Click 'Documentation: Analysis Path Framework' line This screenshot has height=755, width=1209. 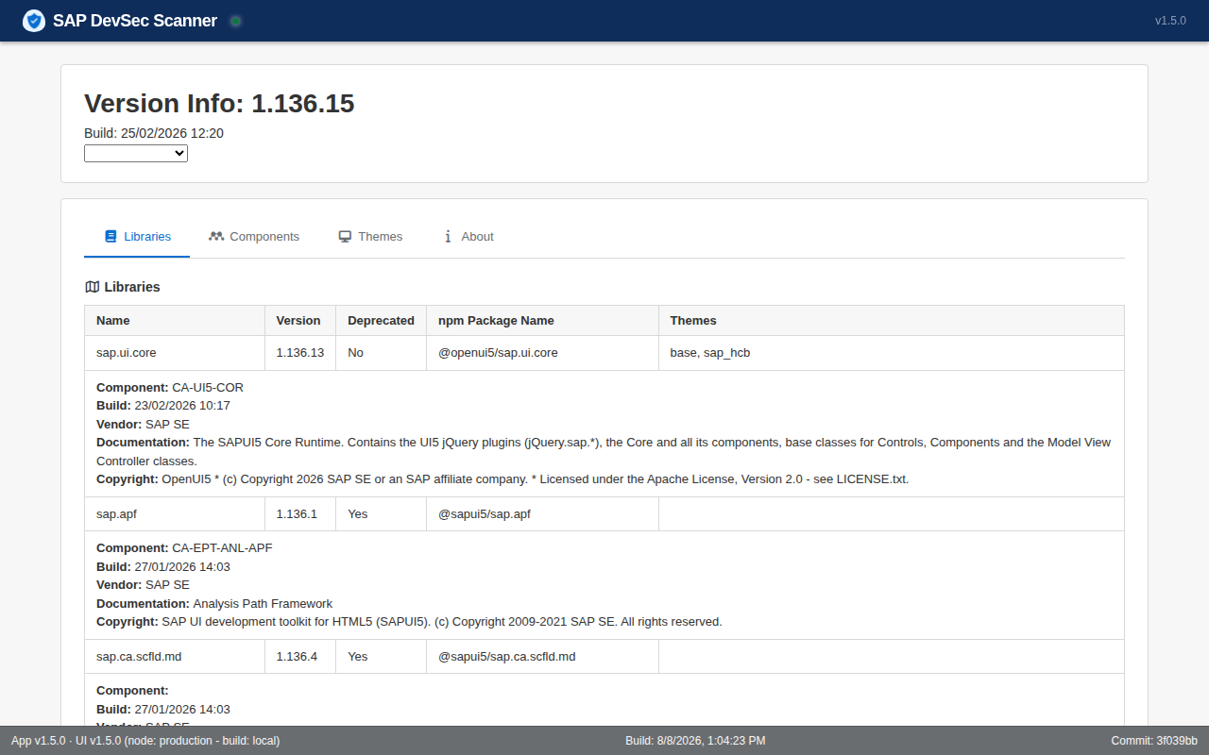click(x=214, y=604)
